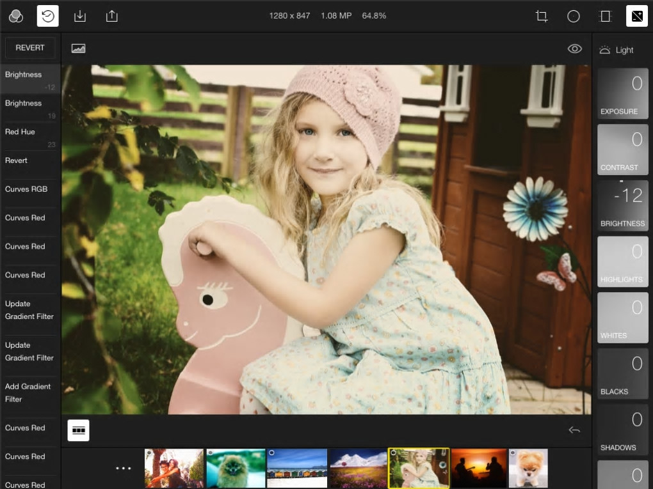
Task: Click the history clock icon in top bar
Action: [48, 16]
